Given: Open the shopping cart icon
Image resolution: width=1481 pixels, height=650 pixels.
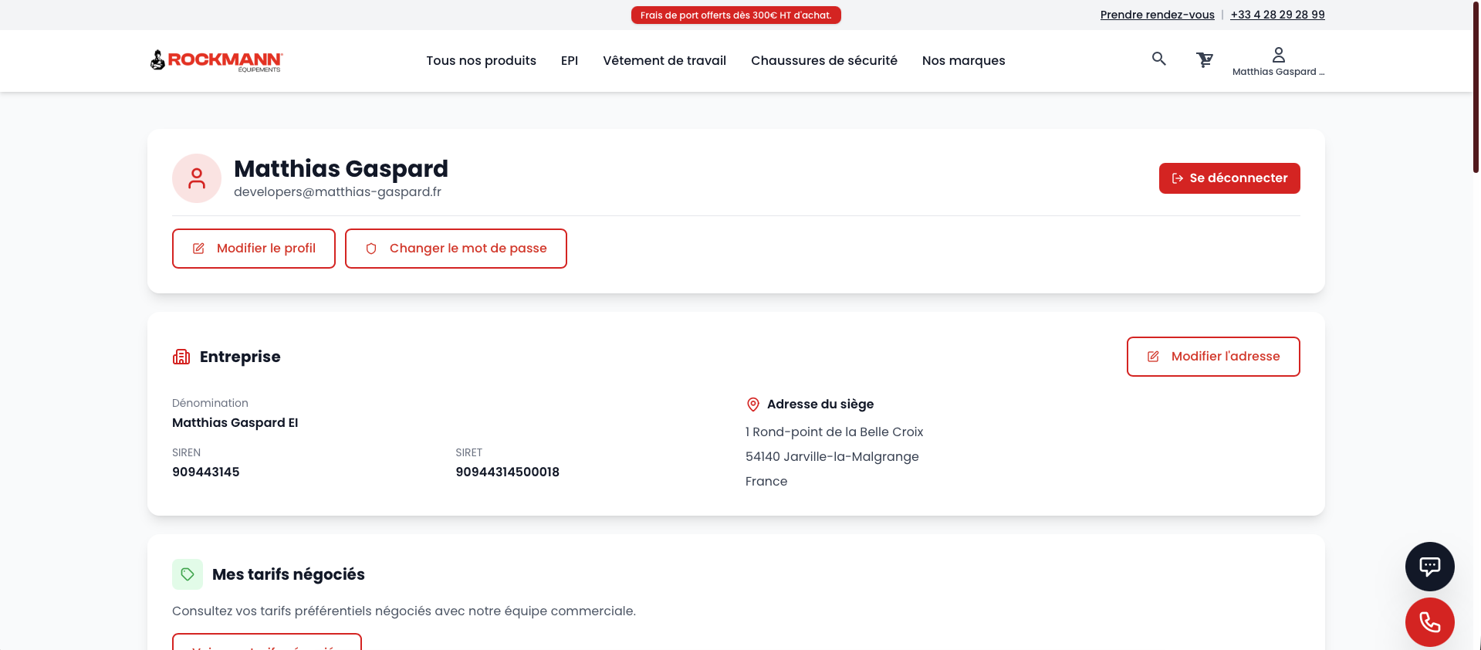Looking at the screenshot, I should point(1205,59).
